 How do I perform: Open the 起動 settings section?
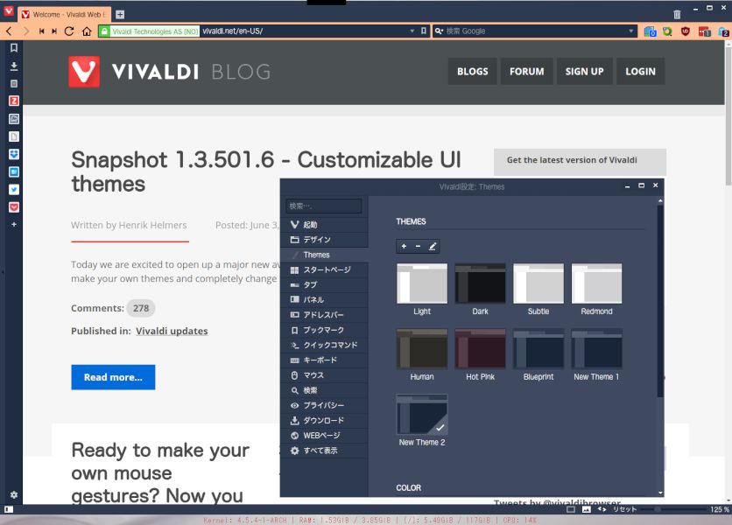(324, 225)
